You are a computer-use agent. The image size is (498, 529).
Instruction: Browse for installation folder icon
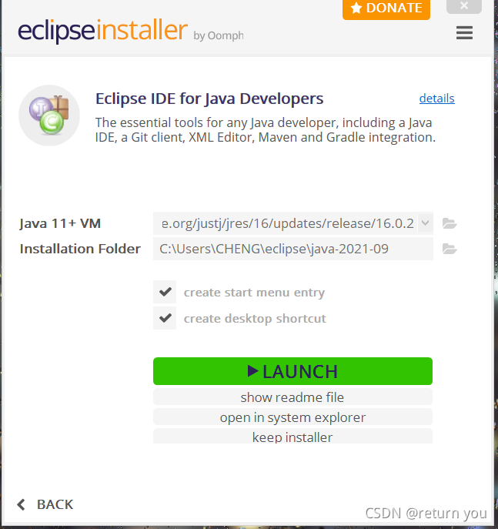(450, 249)
